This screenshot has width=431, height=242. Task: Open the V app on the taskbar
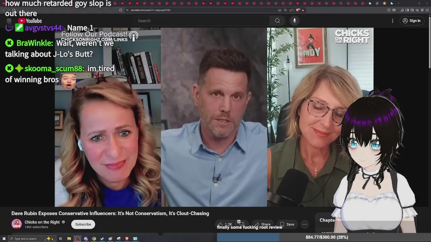coord(135,239)
